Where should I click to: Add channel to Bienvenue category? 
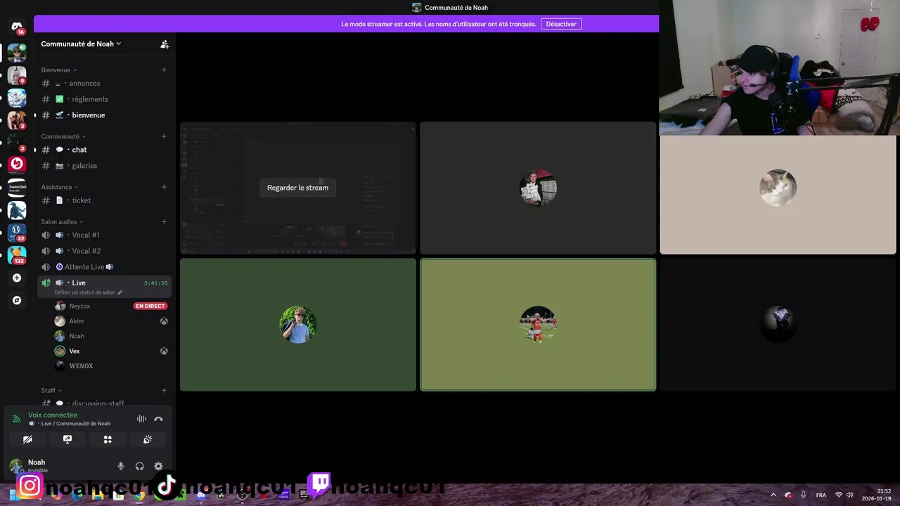164,70
